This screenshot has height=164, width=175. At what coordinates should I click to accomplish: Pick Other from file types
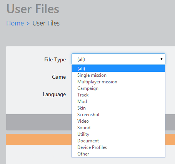pos(118,154)
